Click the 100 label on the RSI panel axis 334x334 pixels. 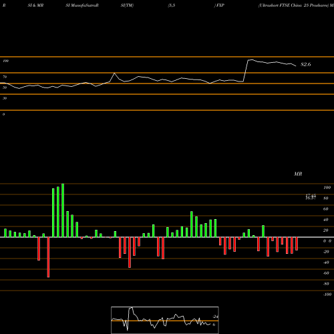(5, 61)
